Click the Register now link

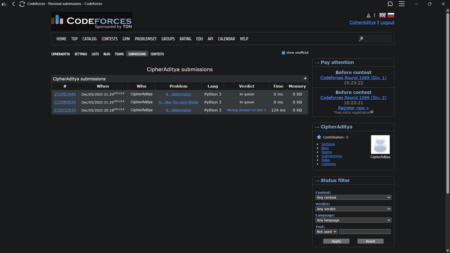[353, 108]
